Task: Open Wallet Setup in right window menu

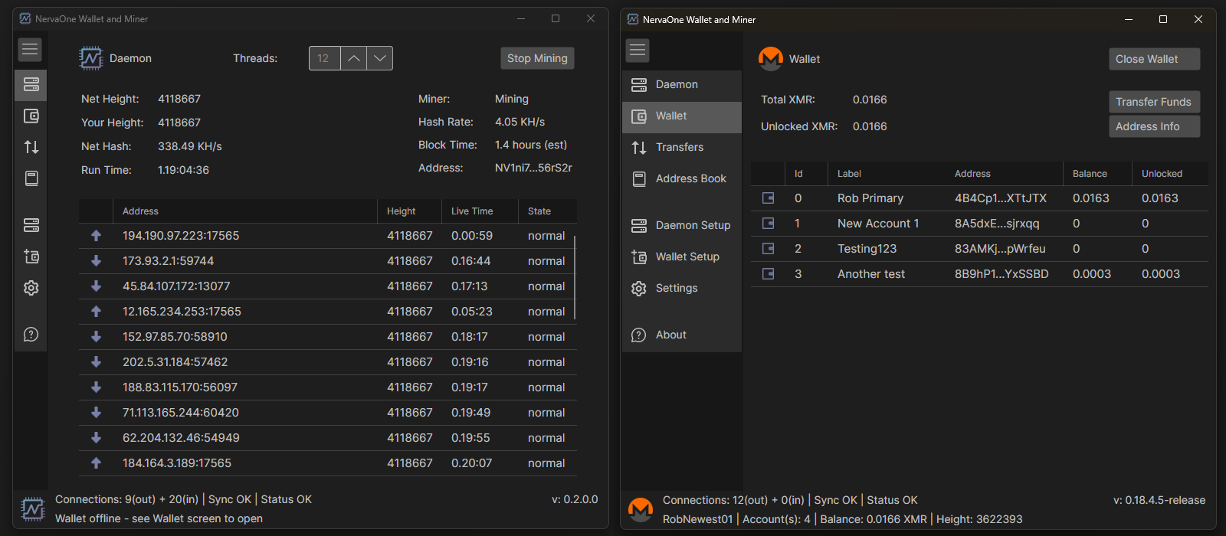Action: point(682,257)
